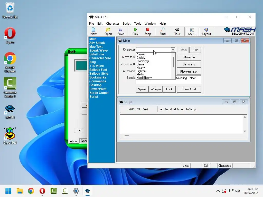Image resolution: width=263 pixels, height=197 pixels.
Task: Open the Script menu
Action: [x=126, y=23]
